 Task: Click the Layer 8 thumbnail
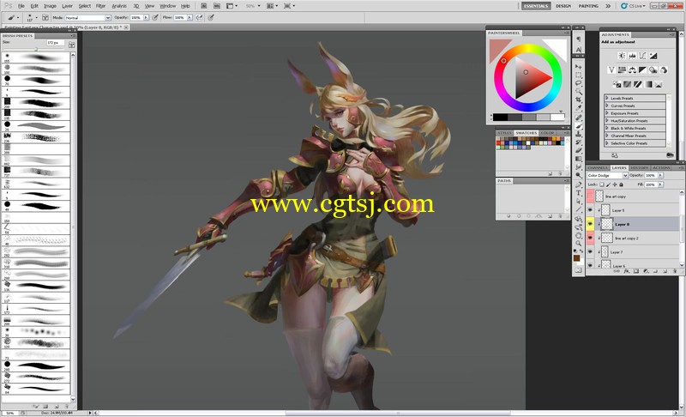(x=607, y=224)
